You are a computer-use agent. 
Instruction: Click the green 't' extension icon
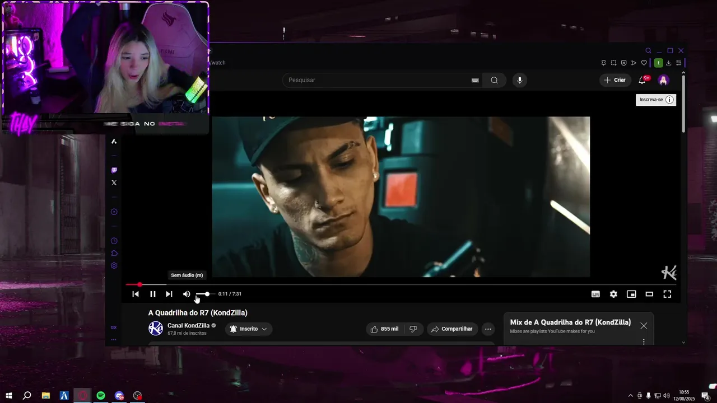click(x=659, y=63)
